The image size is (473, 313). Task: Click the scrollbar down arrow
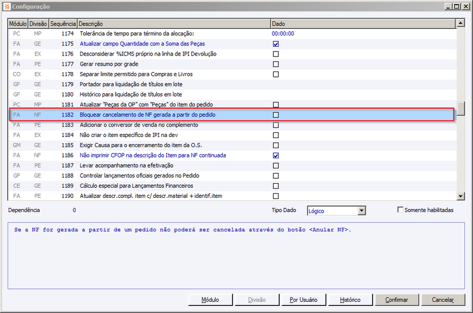tap(461, 196)
